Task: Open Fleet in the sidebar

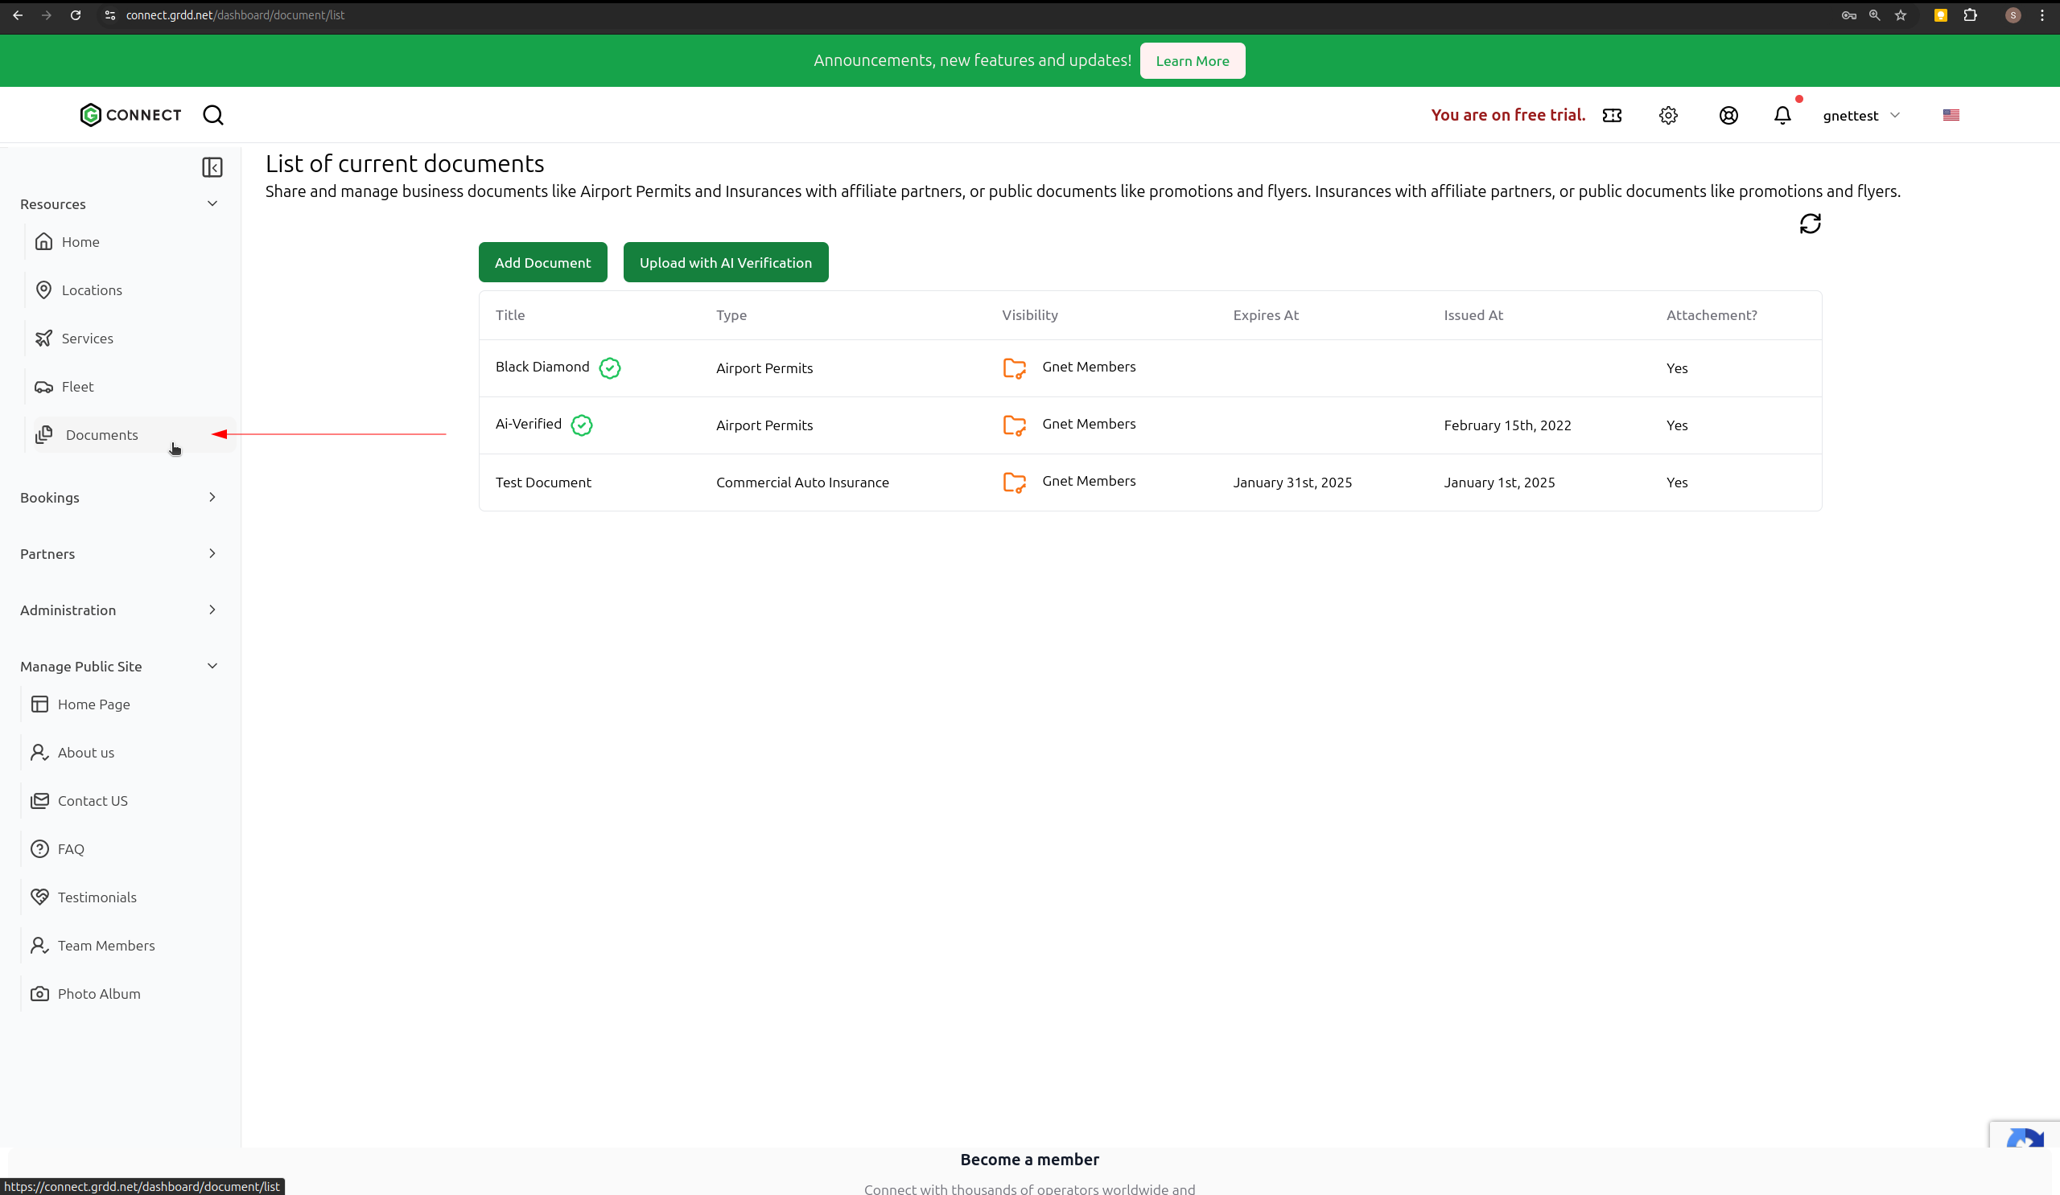Action: pos(78,387)
